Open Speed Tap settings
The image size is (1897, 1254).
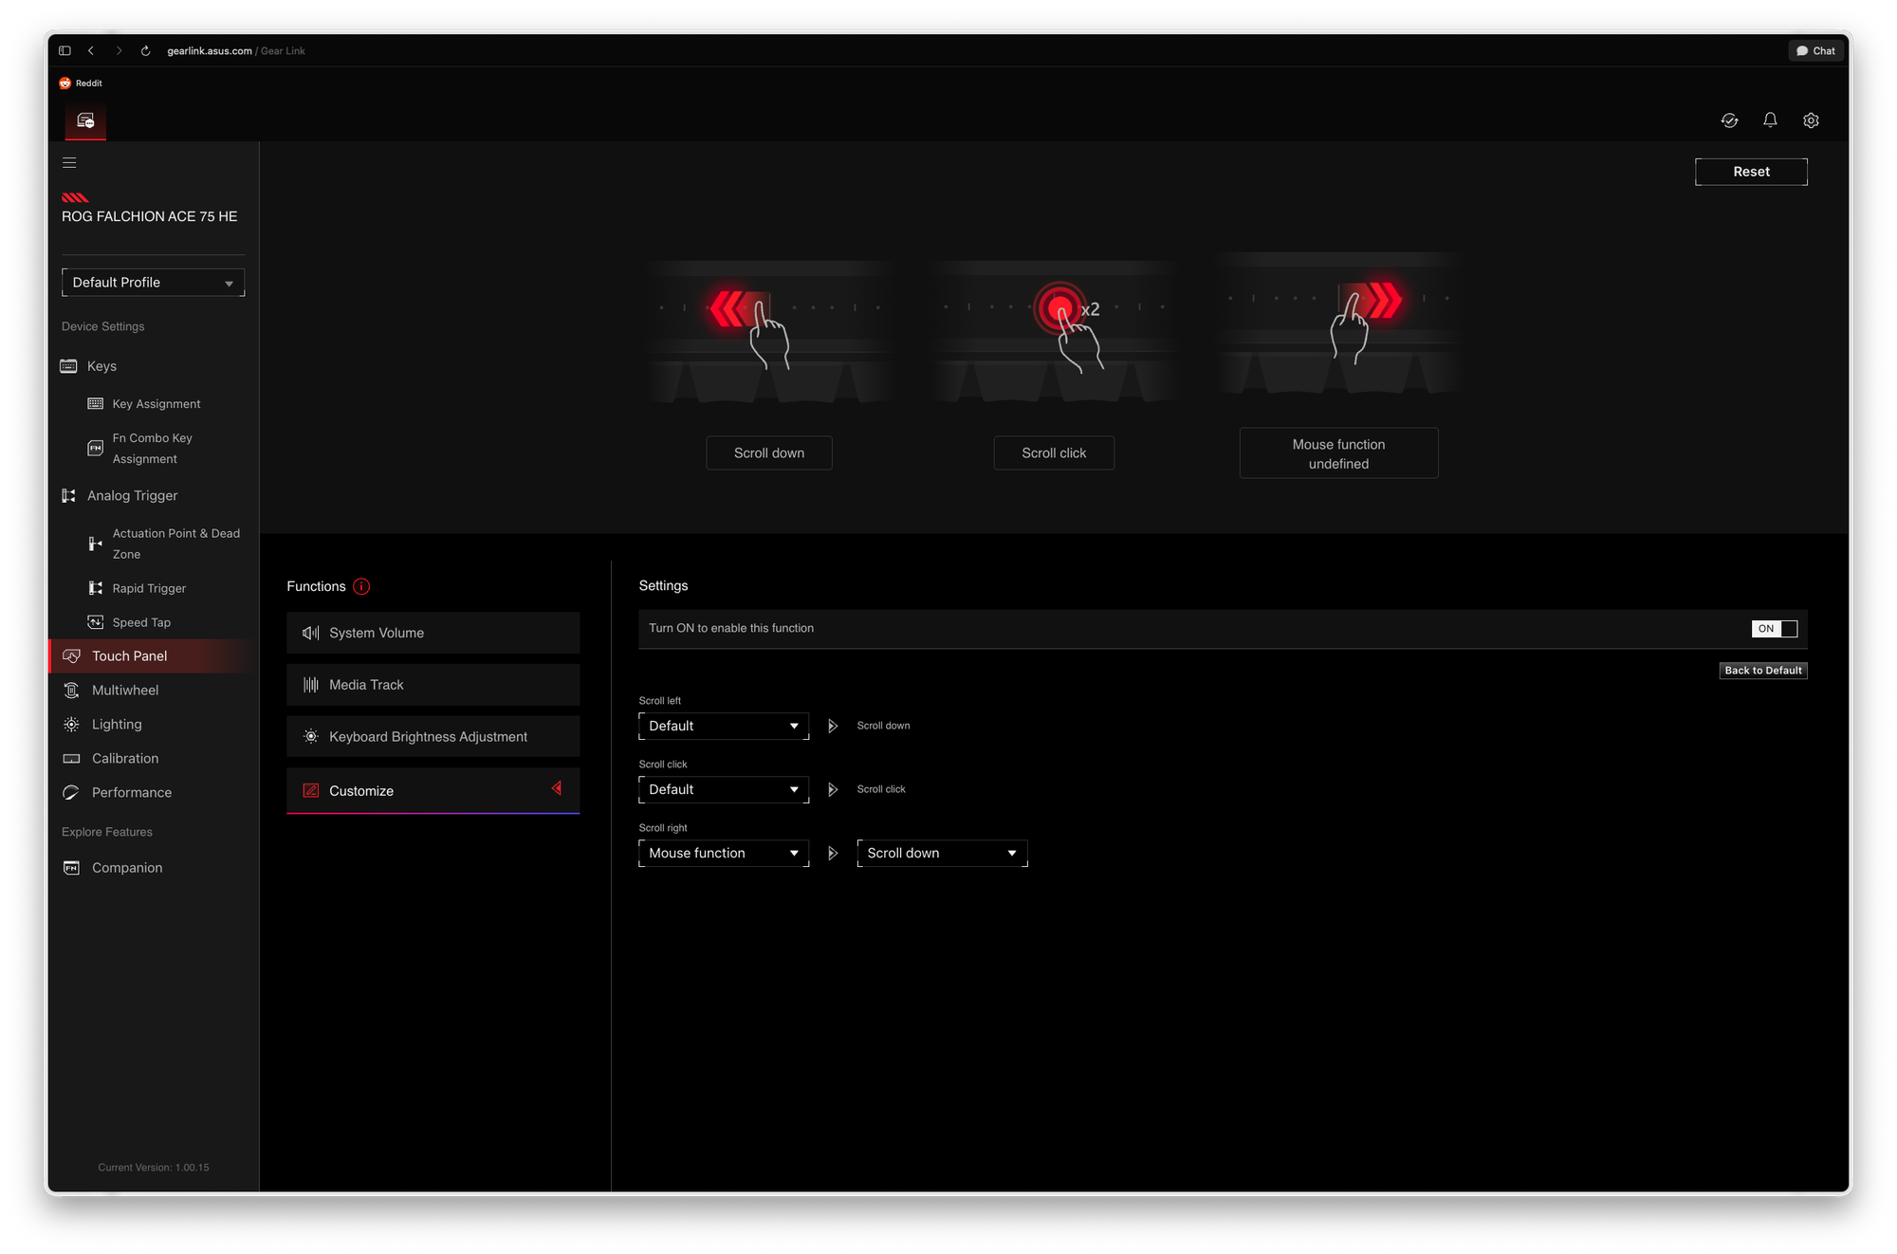tap(140, 622)
